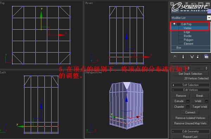This screenshot has height=139, width=211.
Task: Toggle the Show End Result icon
Action: click(183, 57)
